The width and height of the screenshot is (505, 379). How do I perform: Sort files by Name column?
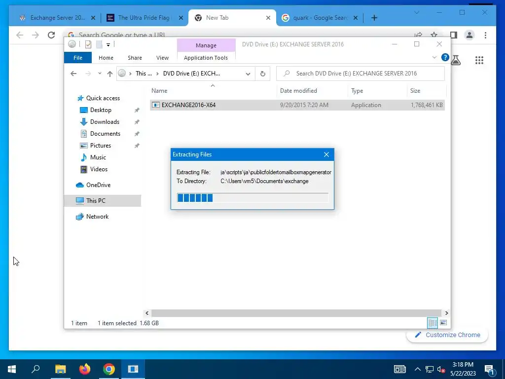tap(159, 91)
